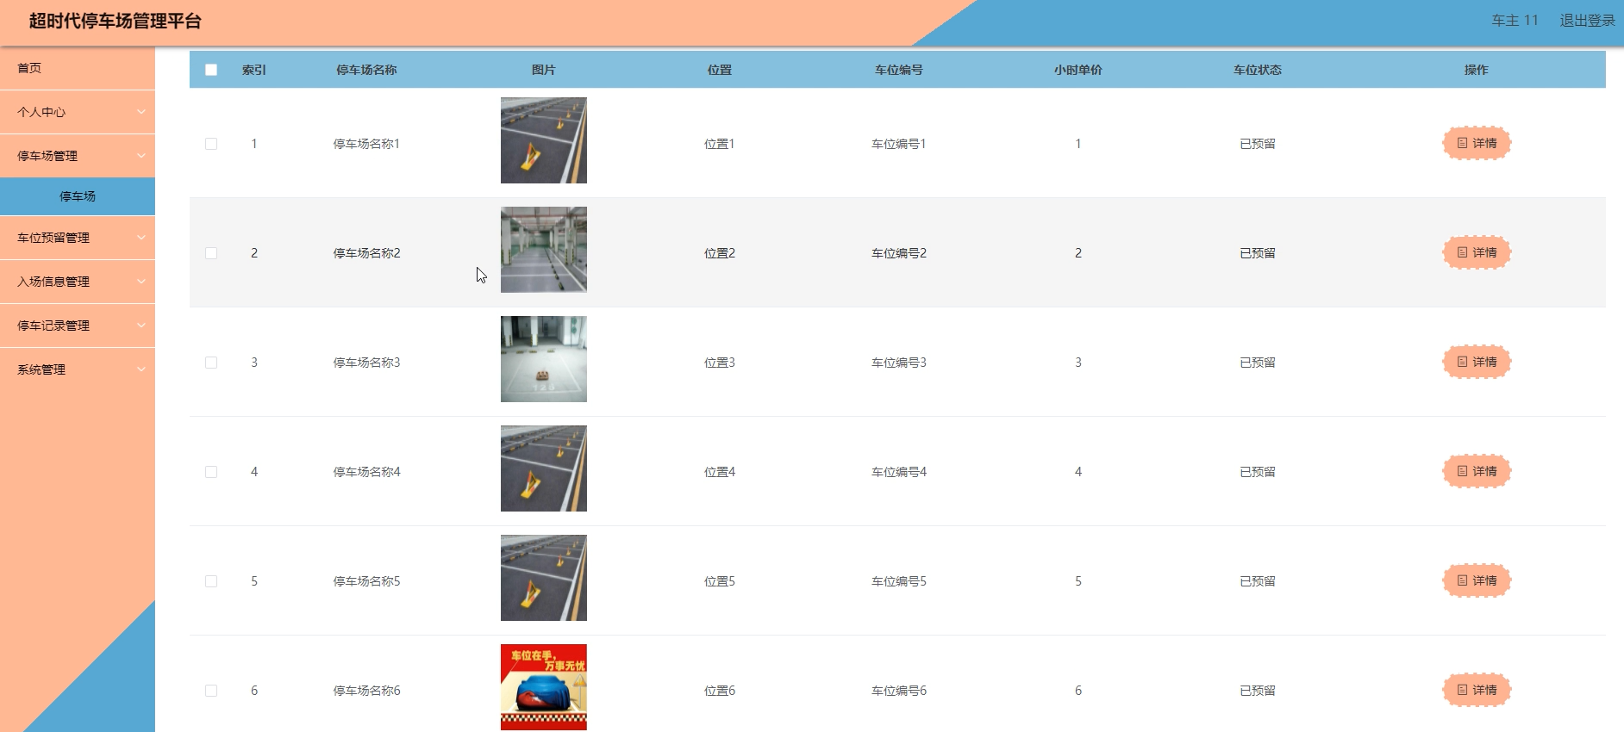
Task: Open the parking image of 停车场名称4
Action: point(544,468)
